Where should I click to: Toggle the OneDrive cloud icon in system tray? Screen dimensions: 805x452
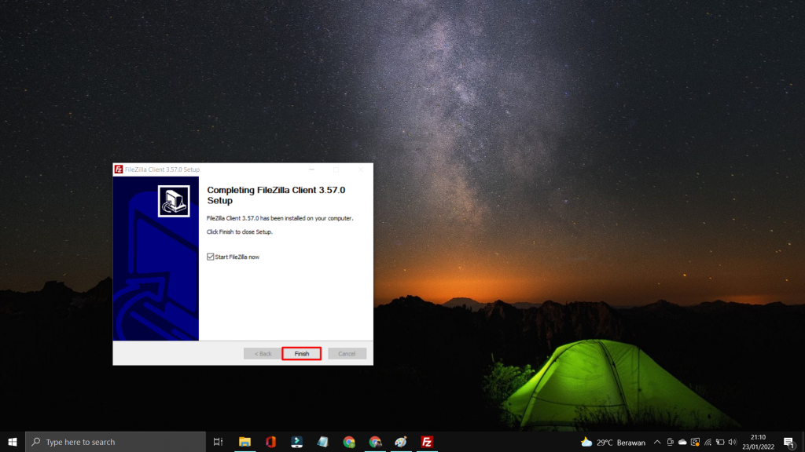coord(681,442)
